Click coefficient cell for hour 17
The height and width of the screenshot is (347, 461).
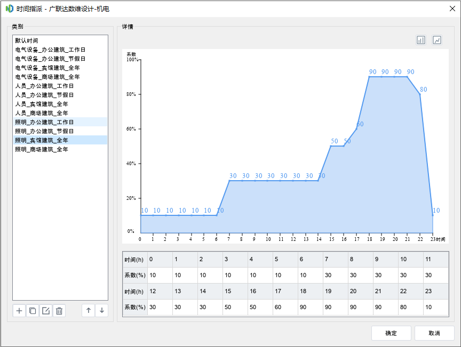click(x=285, y=308)
